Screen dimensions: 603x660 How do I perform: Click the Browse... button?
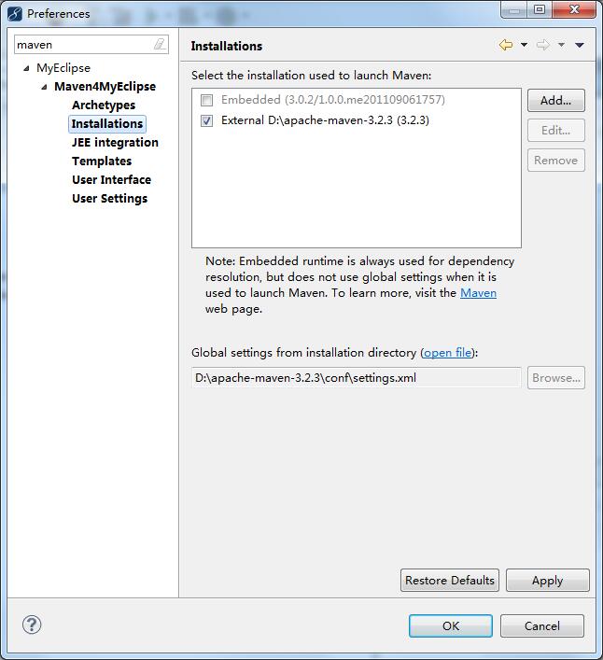click(x=556, y=377)
